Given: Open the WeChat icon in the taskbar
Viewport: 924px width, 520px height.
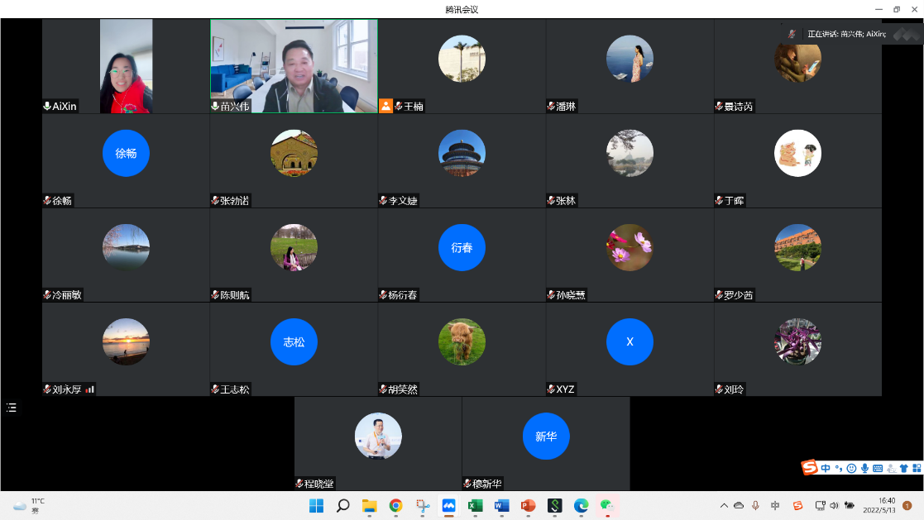Looking at the screenshot, I should 608,505.
